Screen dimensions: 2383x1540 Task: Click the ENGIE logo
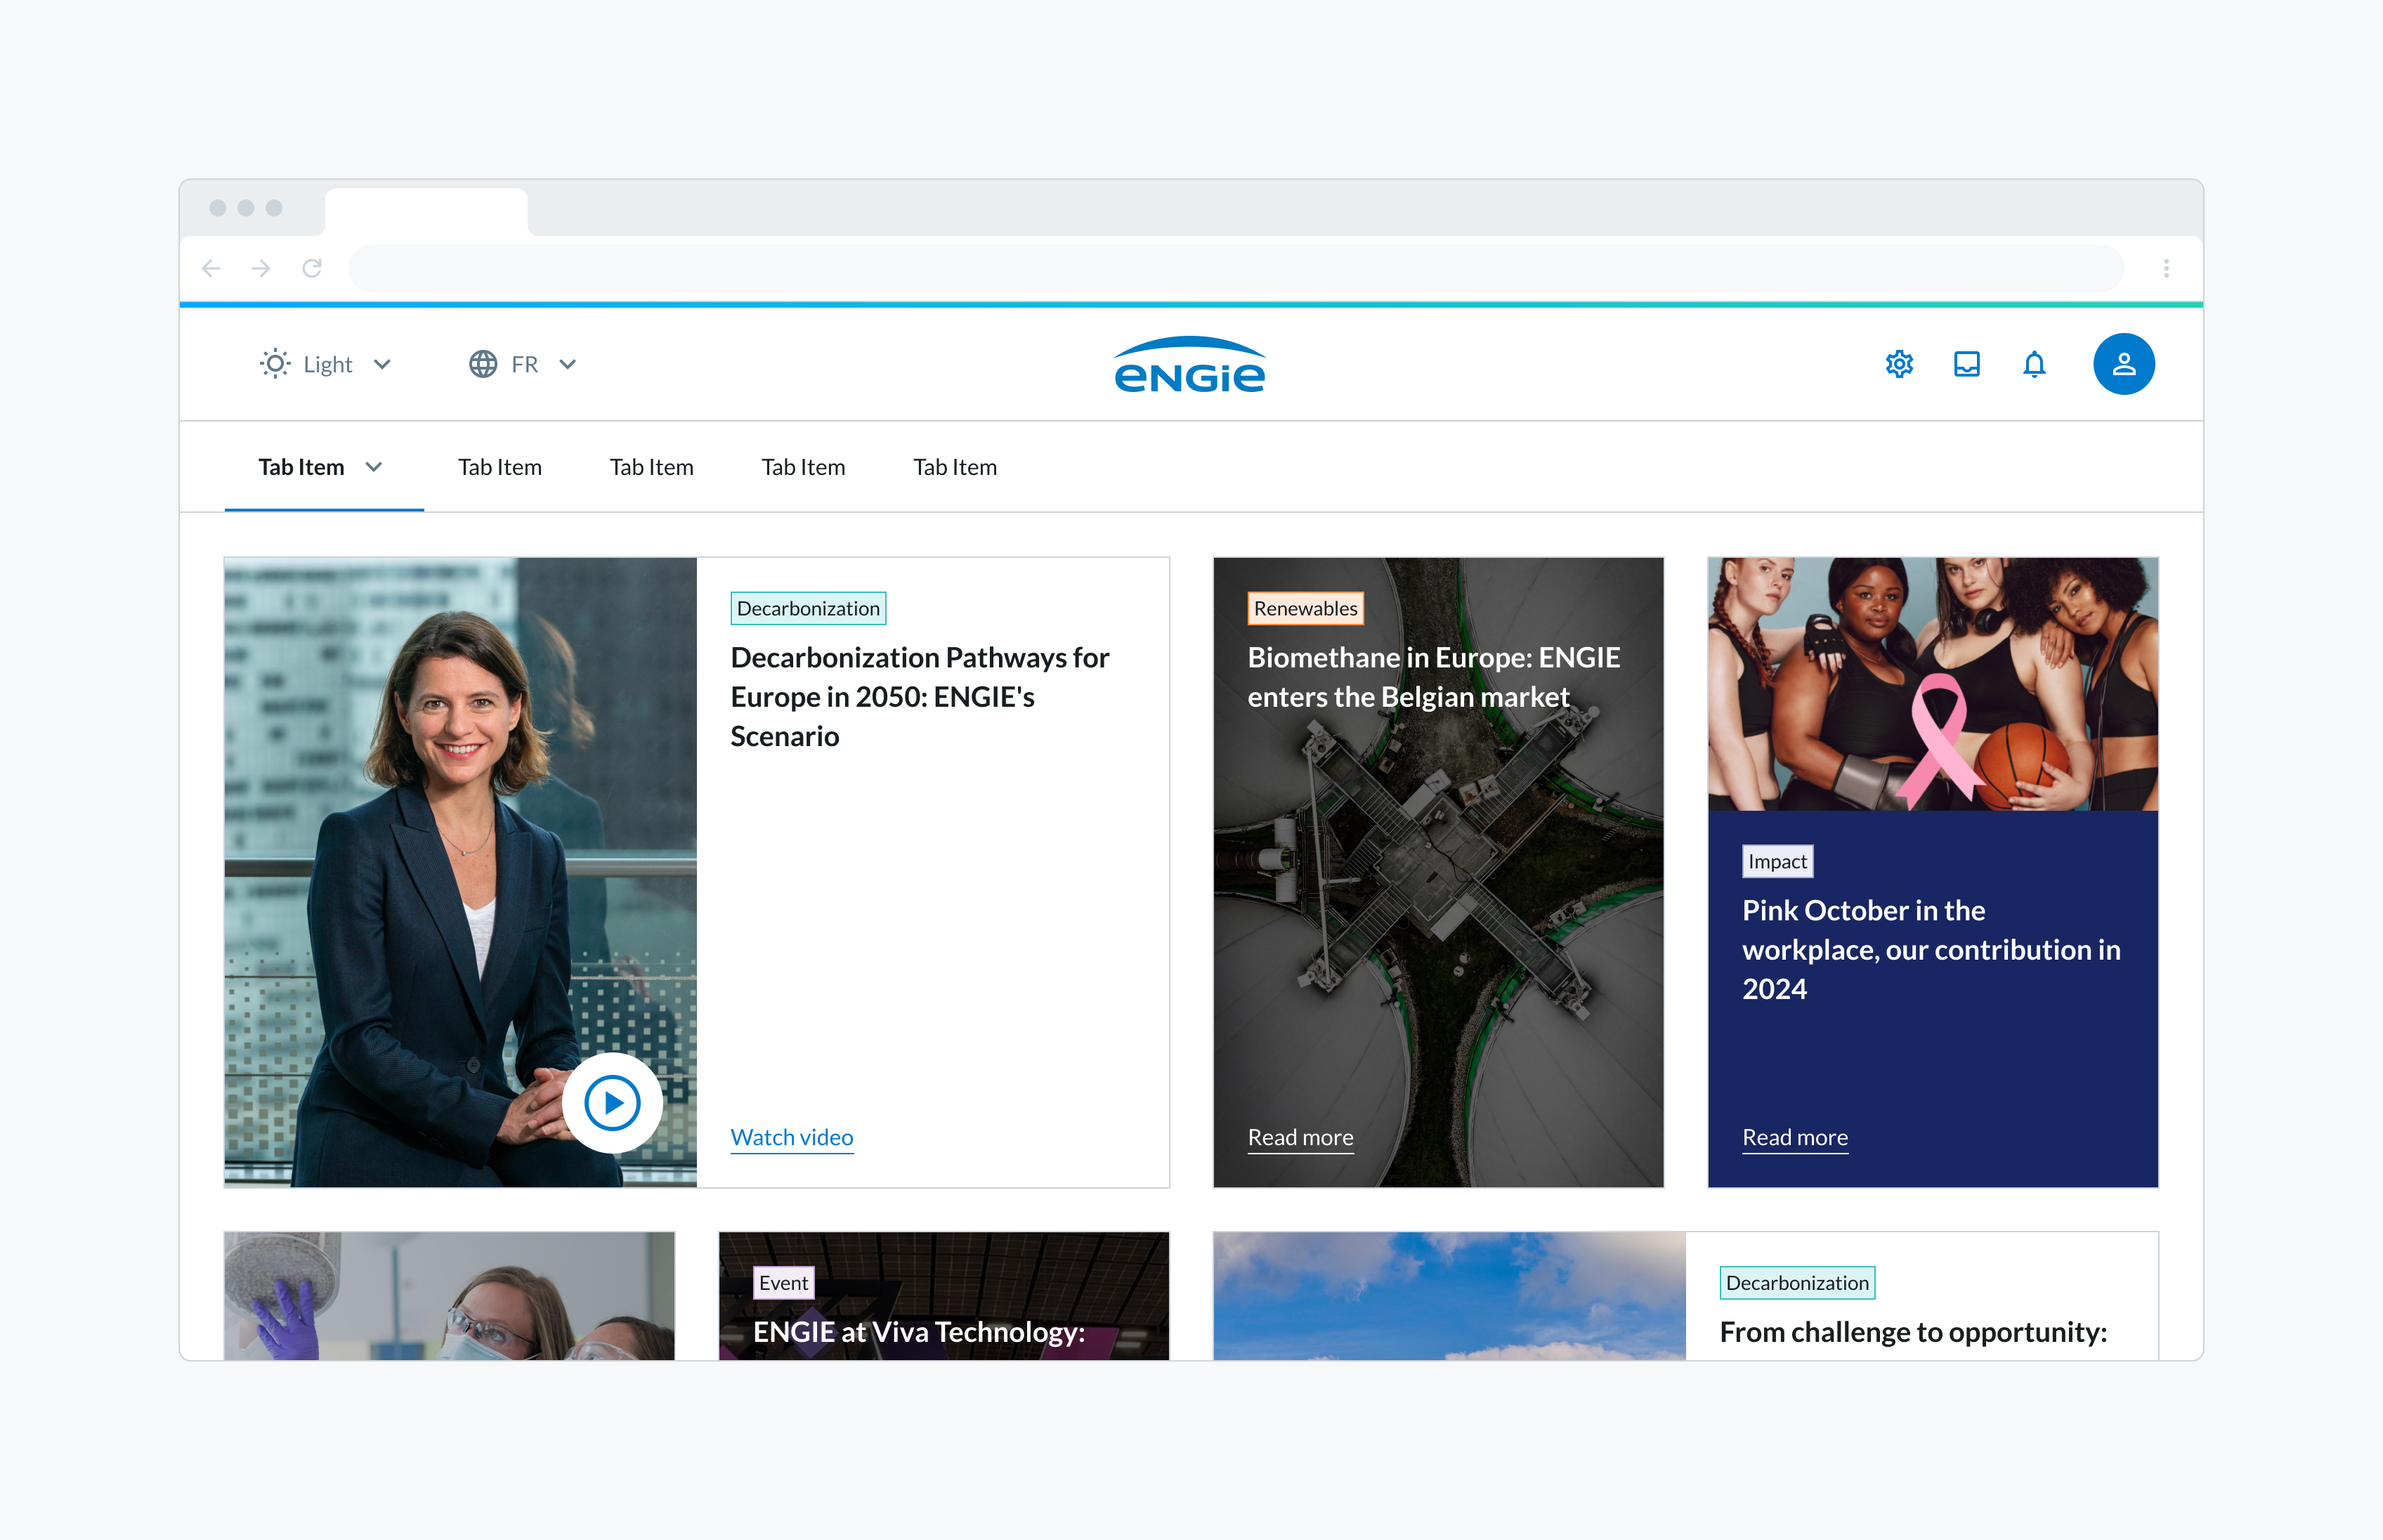click(x=1190, y=365)
